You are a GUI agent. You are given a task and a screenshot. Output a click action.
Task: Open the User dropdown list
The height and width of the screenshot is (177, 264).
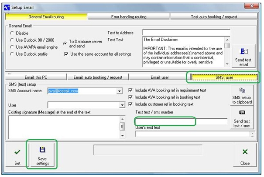coord(122,105)
